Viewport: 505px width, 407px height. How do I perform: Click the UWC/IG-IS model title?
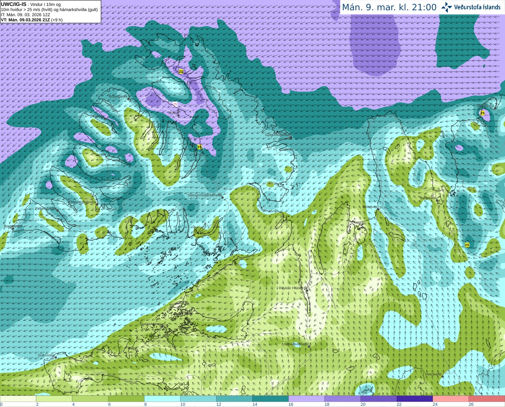(13, 4)
